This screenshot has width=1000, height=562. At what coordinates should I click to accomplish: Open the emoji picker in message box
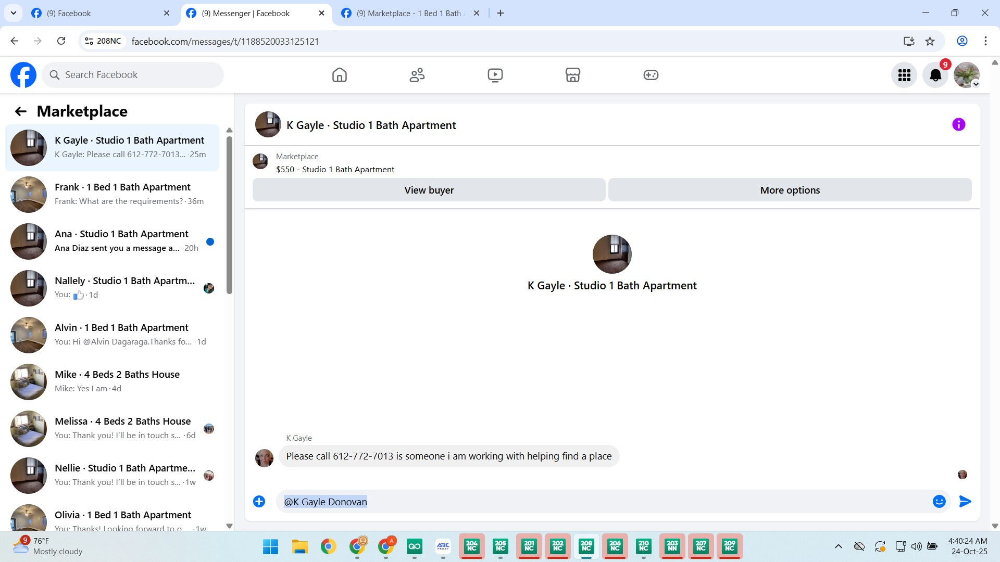[939, 501]
